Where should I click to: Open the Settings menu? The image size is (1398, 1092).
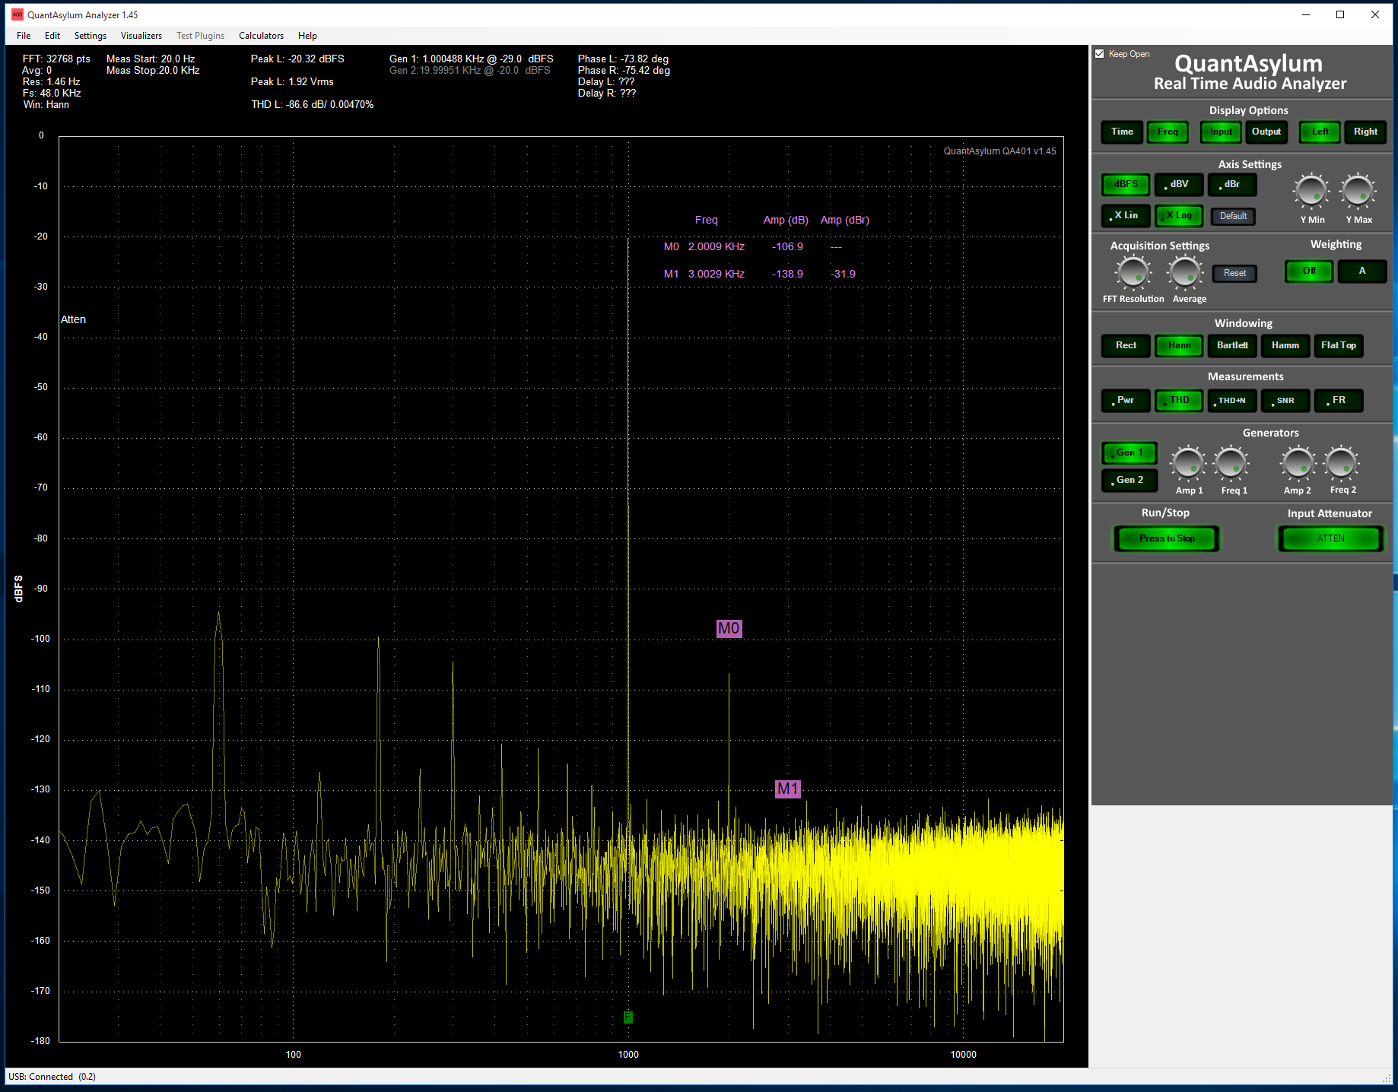(91, 36)
